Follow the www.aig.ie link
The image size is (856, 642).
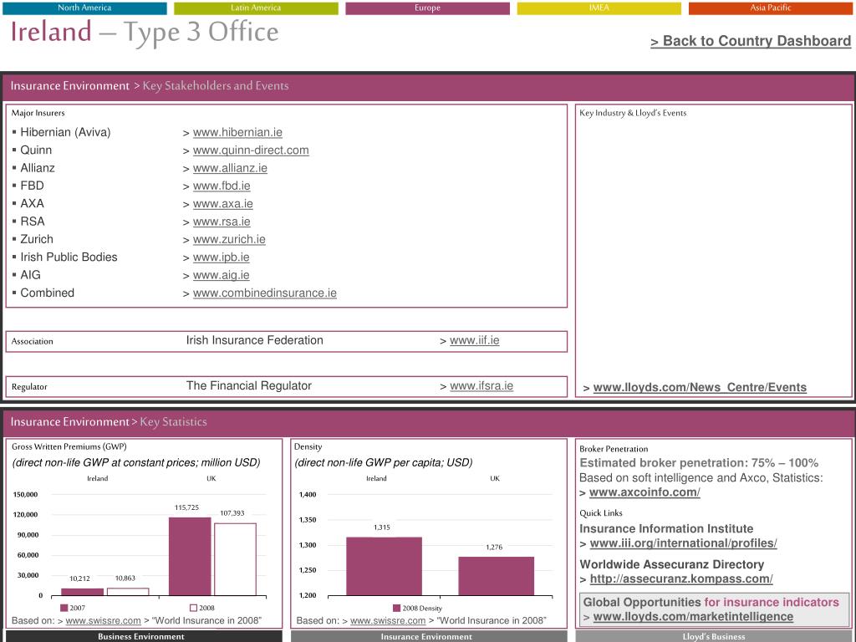221,275
